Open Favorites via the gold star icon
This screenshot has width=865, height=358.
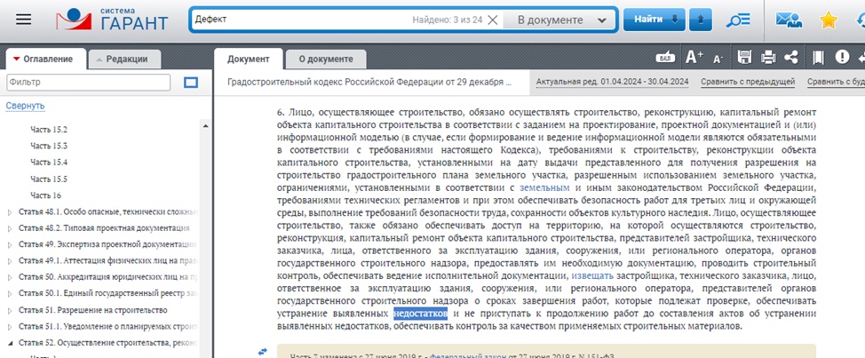(828, 20)
